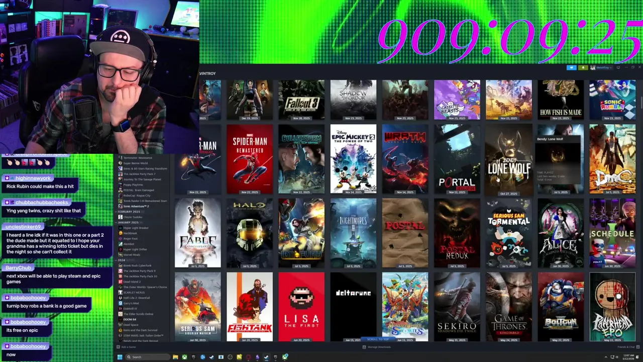Select RoboCop: Rogue City in sidebar
Screen dimensions: 643x362
pyautogui.click(x=137, y=196)
